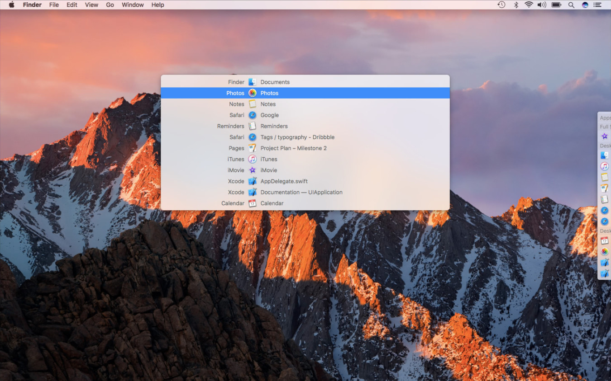Select Reminders icon in the switcher list
The height and width of the screenshot is (381, 611).
pyautogui.click(x=253, y=126)
